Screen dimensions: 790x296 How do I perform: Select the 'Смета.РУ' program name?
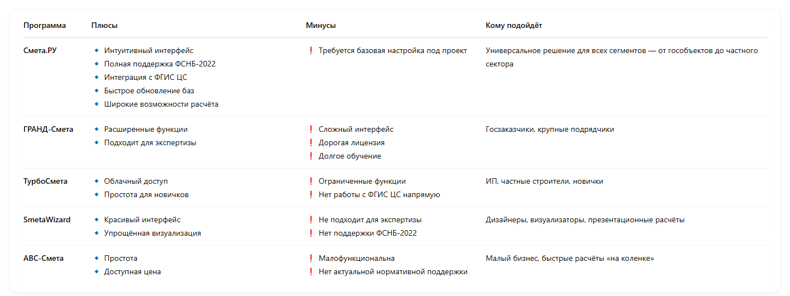click(x=40, y=50)
